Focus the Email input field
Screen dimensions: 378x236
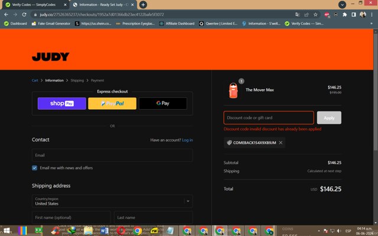point(112,155)
